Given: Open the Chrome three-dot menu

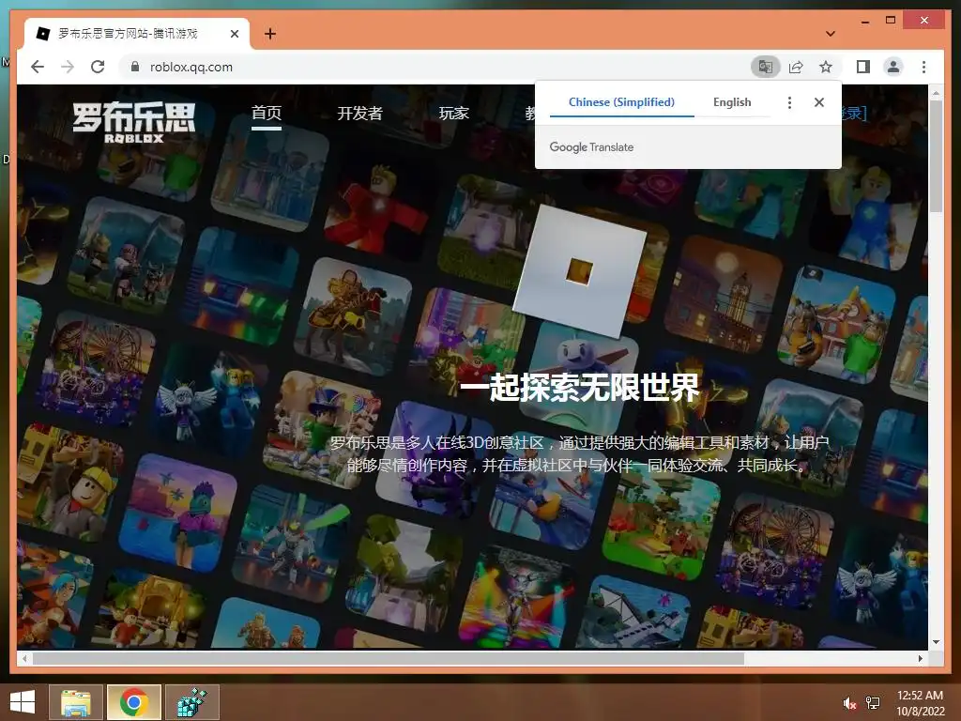Looking at the screenshot, I should pos(923,67).
